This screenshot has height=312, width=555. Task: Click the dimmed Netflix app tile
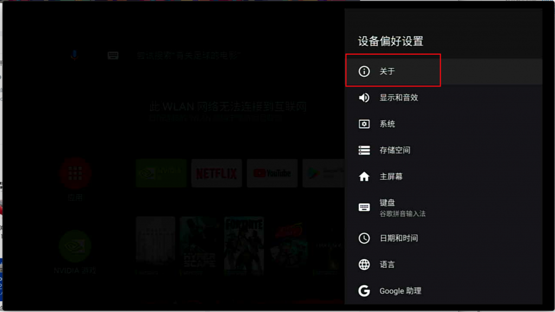pos(217,173)
